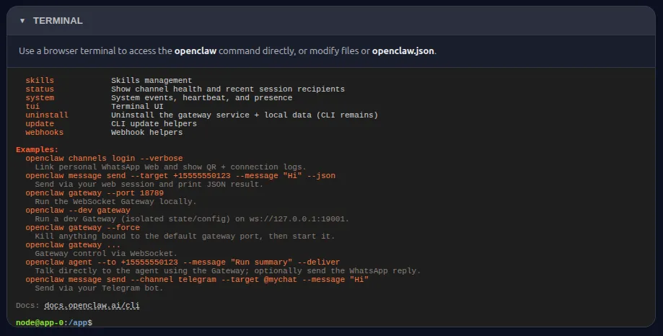
Task: Click 'Show channel health and recent session recipients'
Action: point(228,89)
